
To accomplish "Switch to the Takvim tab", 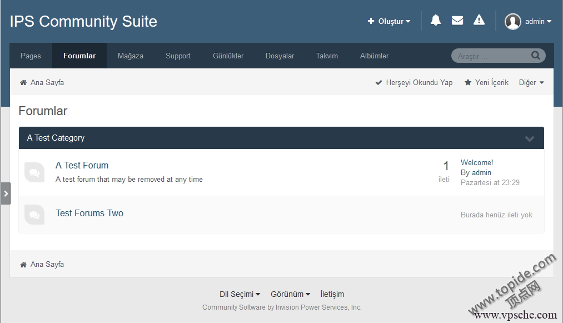I will pos(327,56).
